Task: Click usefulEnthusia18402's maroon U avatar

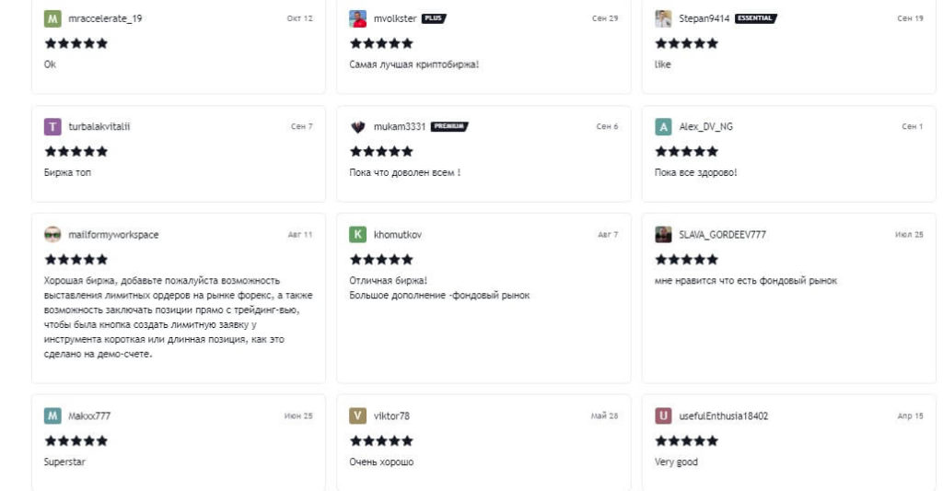Action: pyautogui.click(x=663, y=415)
